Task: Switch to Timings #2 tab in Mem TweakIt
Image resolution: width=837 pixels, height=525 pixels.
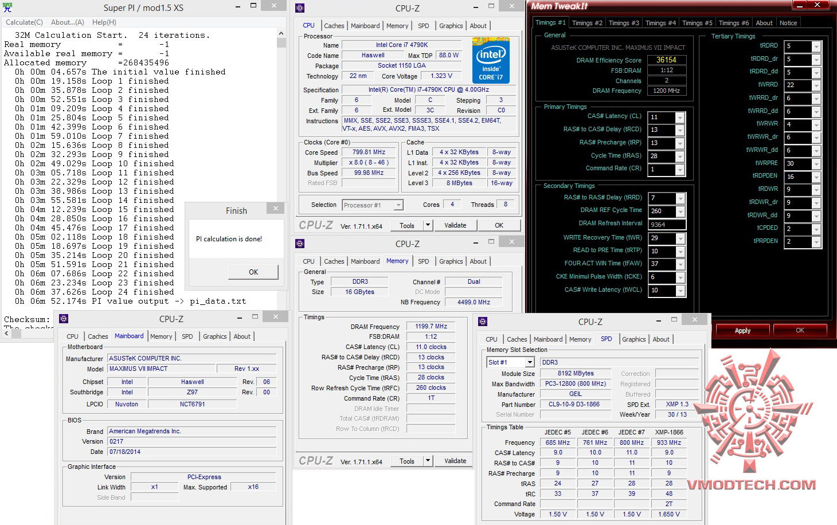Action: click(x=587, y=23)
